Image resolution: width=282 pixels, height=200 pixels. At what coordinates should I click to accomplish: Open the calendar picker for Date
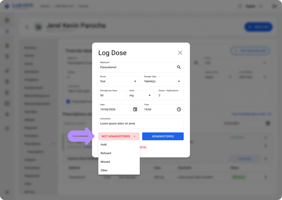click(x=135, y=109)
